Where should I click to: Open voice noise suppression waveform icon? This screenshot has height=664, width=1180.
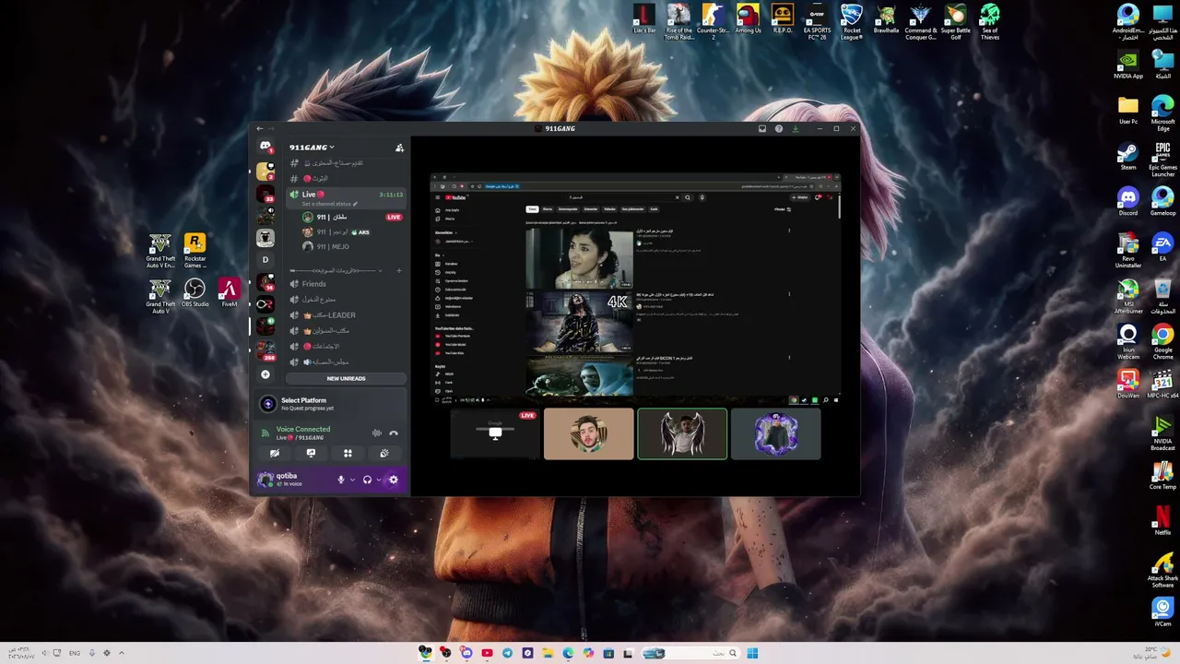376,433
